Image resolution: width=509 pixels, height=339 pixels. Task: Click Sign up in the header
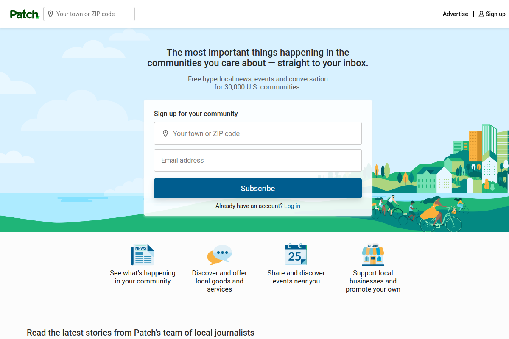(495, 14)
